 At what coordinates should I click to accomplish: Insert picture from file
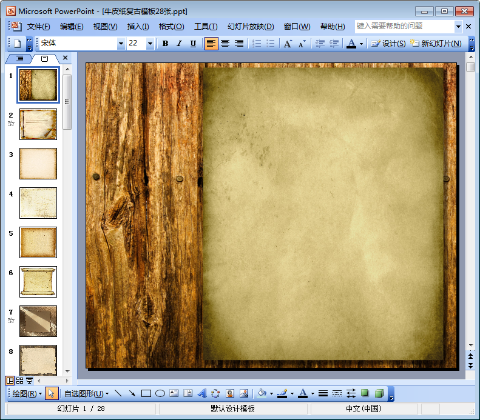244,394
